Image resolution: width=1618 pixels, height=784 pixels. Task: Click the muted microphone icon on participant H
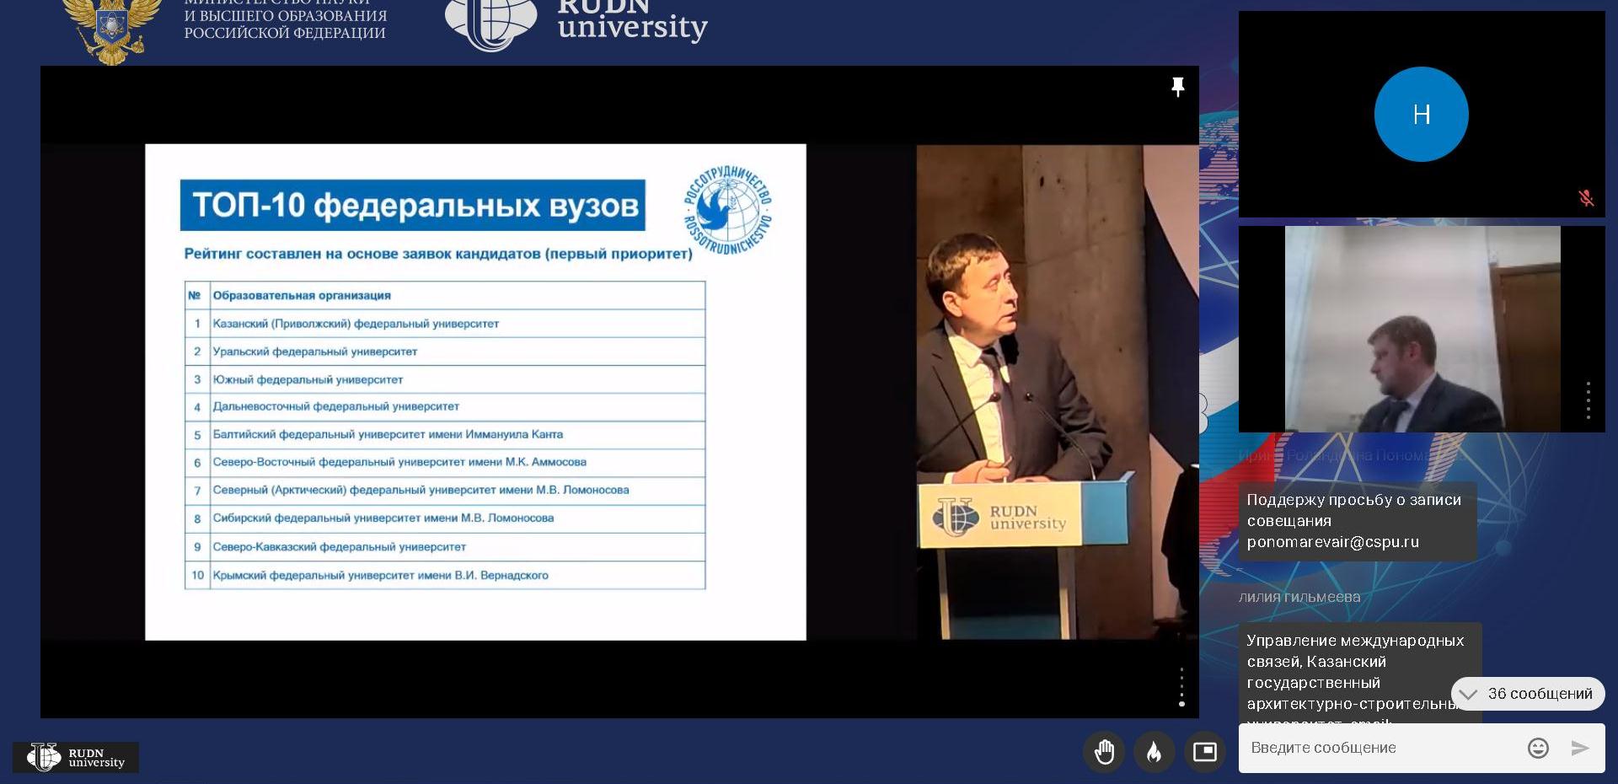[1586, 198]
